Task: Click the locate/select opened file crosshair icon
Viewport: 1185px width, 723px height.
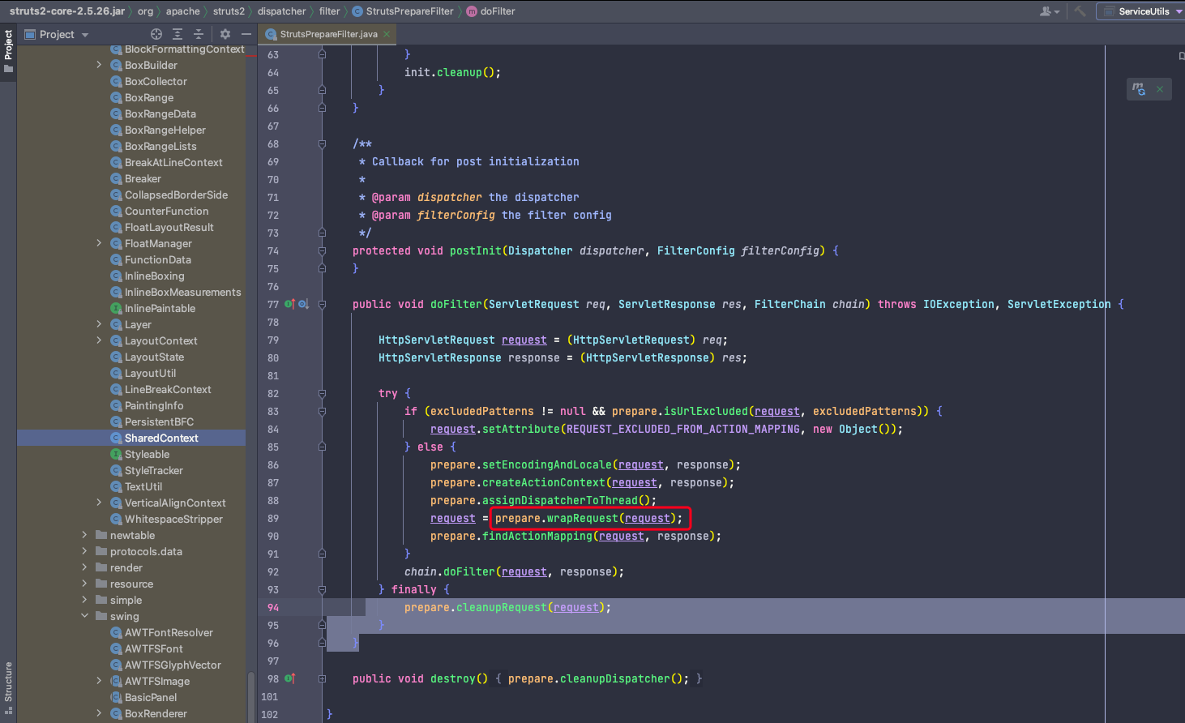Action: 156,34
